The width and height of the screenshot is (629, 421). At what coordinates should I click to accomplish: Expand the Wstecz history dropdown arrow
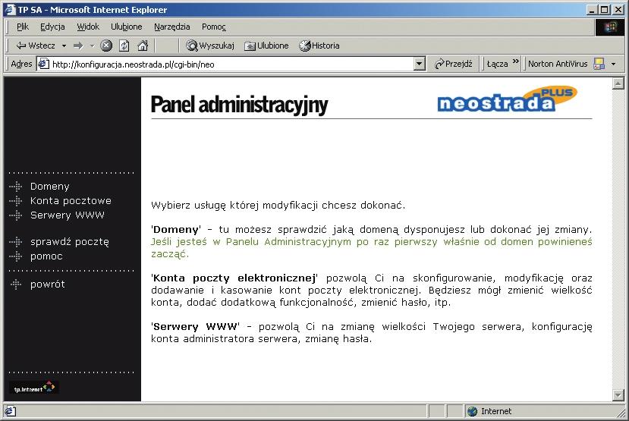(64, 46)
